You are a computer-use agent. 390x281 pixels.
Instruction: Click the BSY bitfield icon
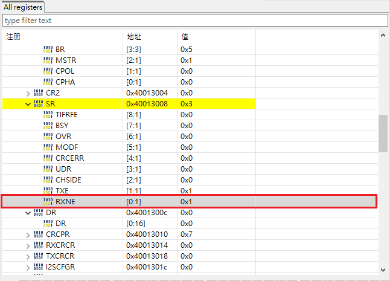48,126
